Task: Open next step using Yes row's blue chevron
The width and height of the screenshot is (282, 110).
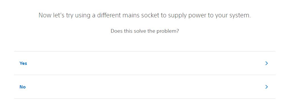Action: click(267, 63)
